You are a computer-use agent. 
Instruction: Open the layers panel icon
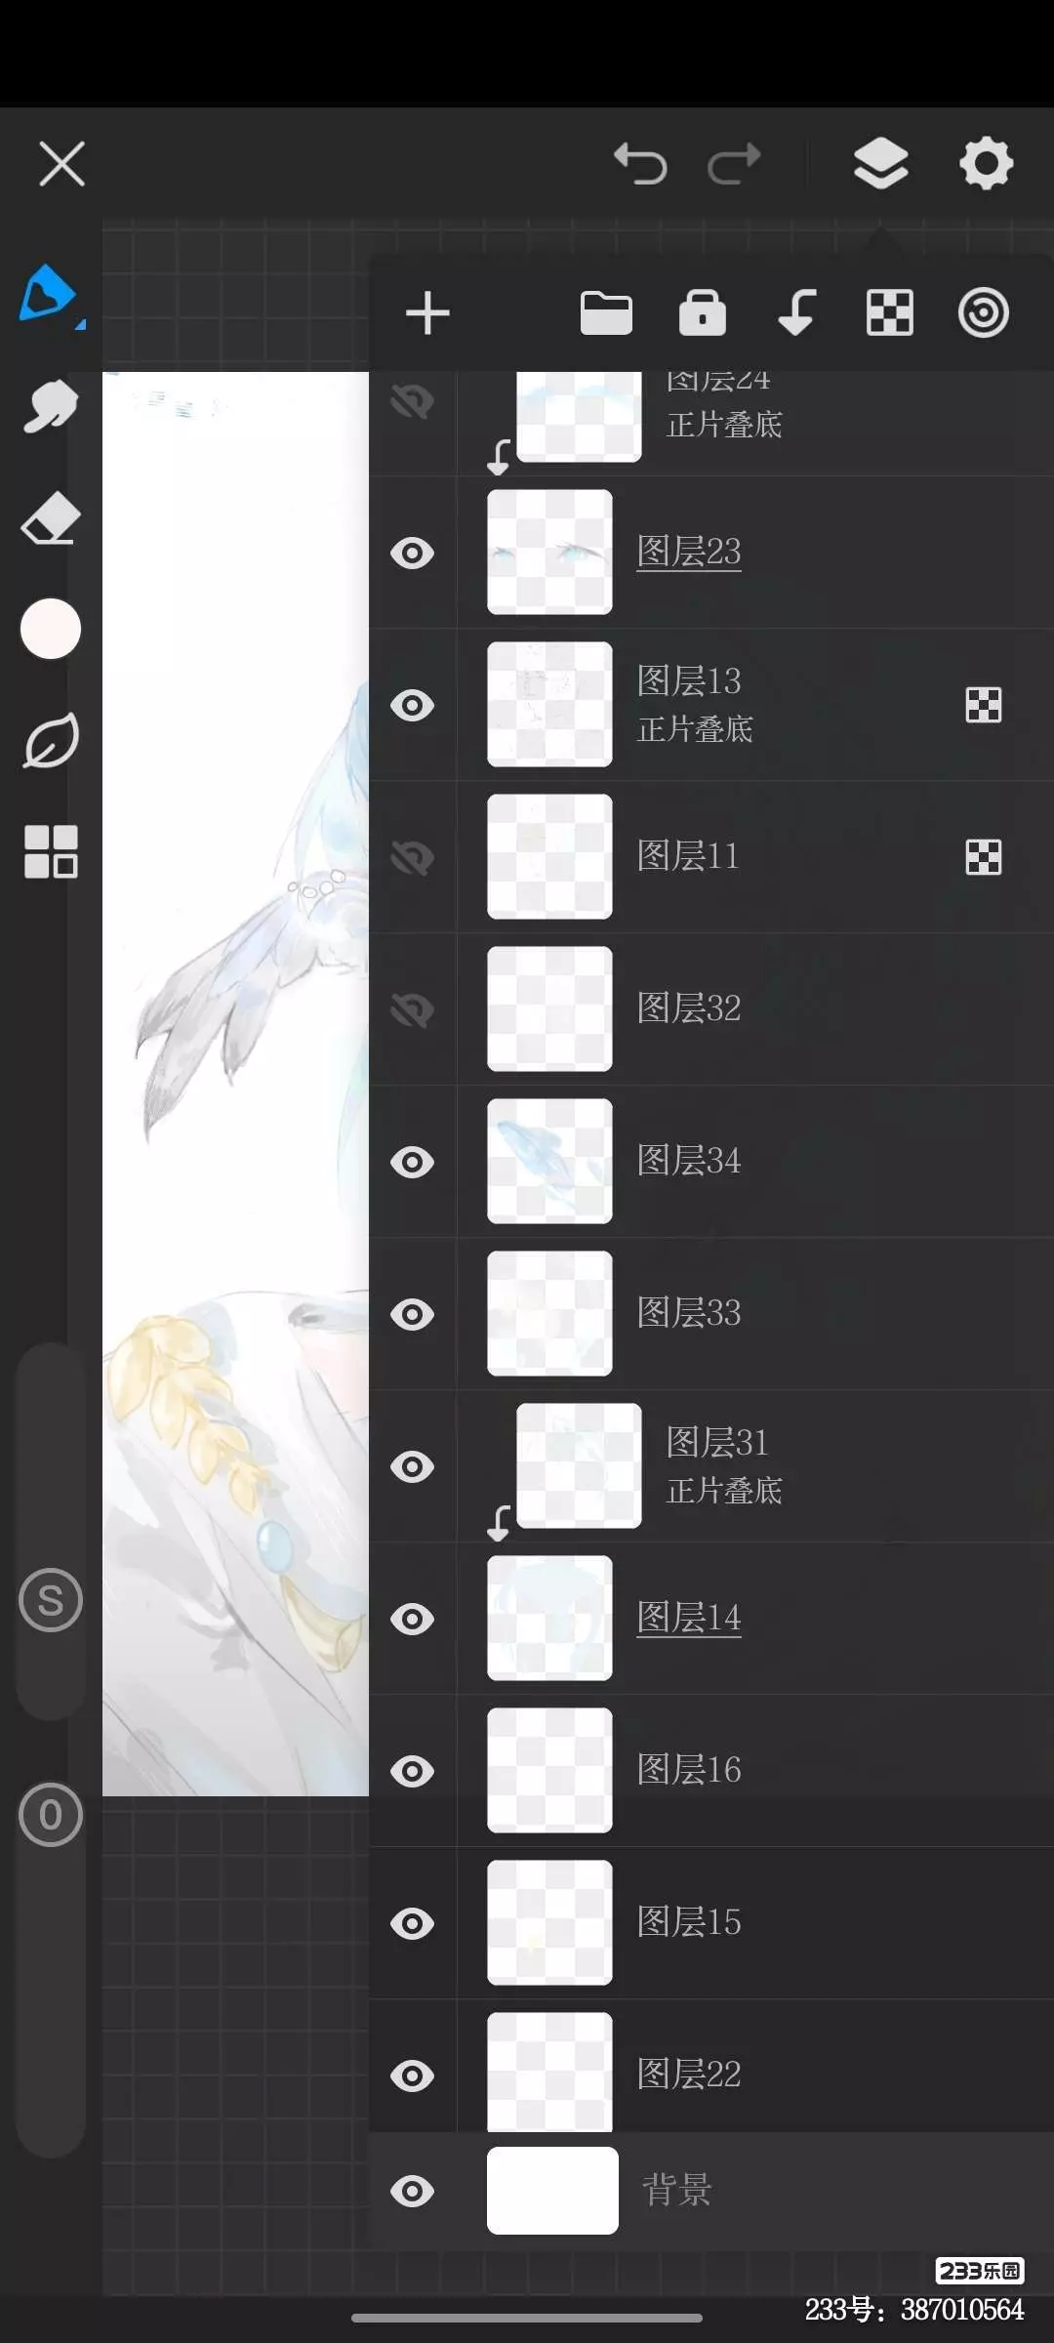coord(880,163)
